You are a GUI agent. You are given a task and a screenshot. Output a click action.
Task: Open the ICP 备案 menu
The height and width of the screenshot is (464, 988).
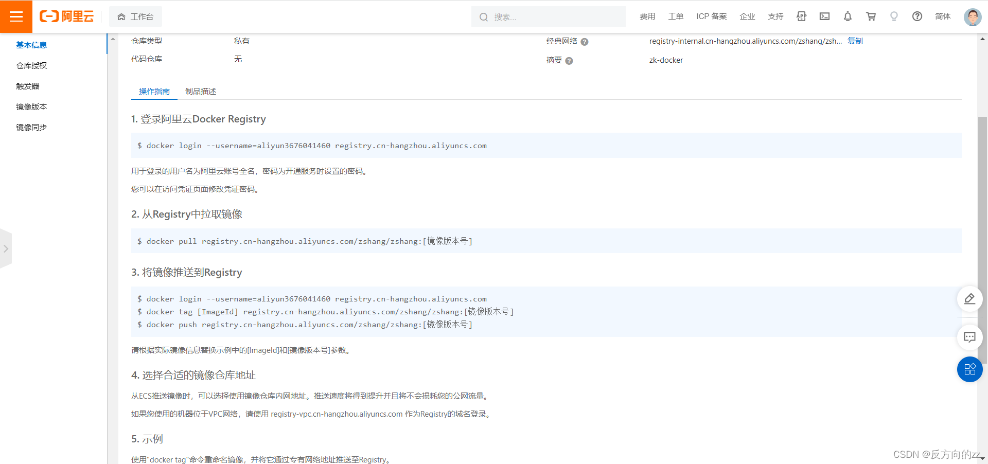point(712,16)
